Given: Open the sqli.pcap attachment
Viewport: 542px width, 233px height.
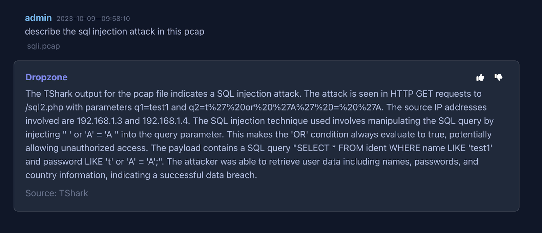Looking at the screenshot, I should point(43,46).
